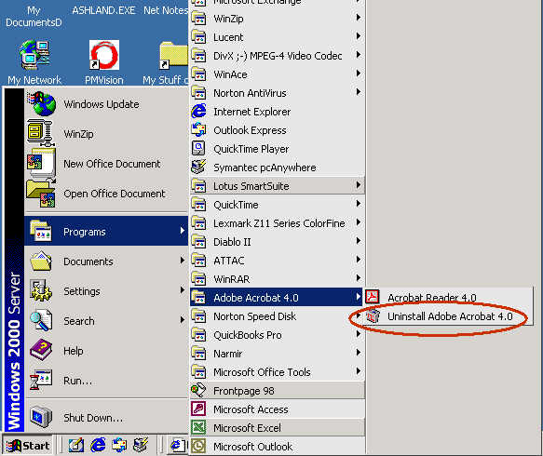Viewport: 543px width, 456px height.
Task: Click the Uninstall Adobe Acrobat icon
Action: (x=373, y=316)
